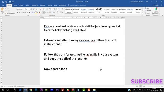Decrease paragraph indent
164x92 pixels.
pos(54,9)
